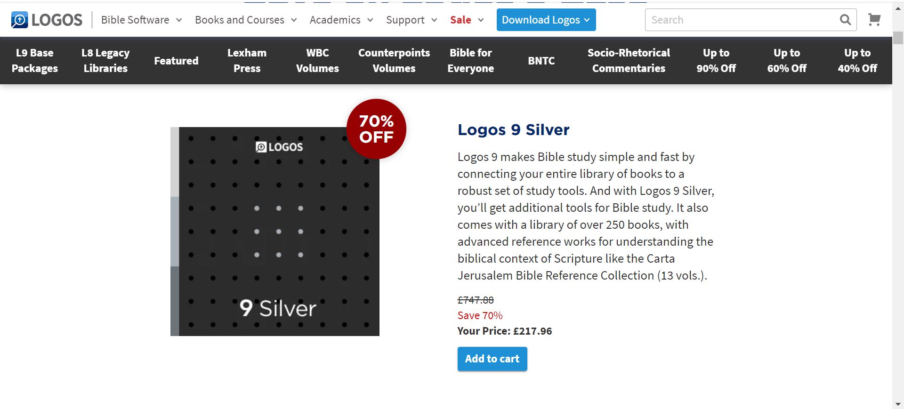Click inside the Search field
The height and width of the screenshot is (409, 904).
click(x=730, y=20)
